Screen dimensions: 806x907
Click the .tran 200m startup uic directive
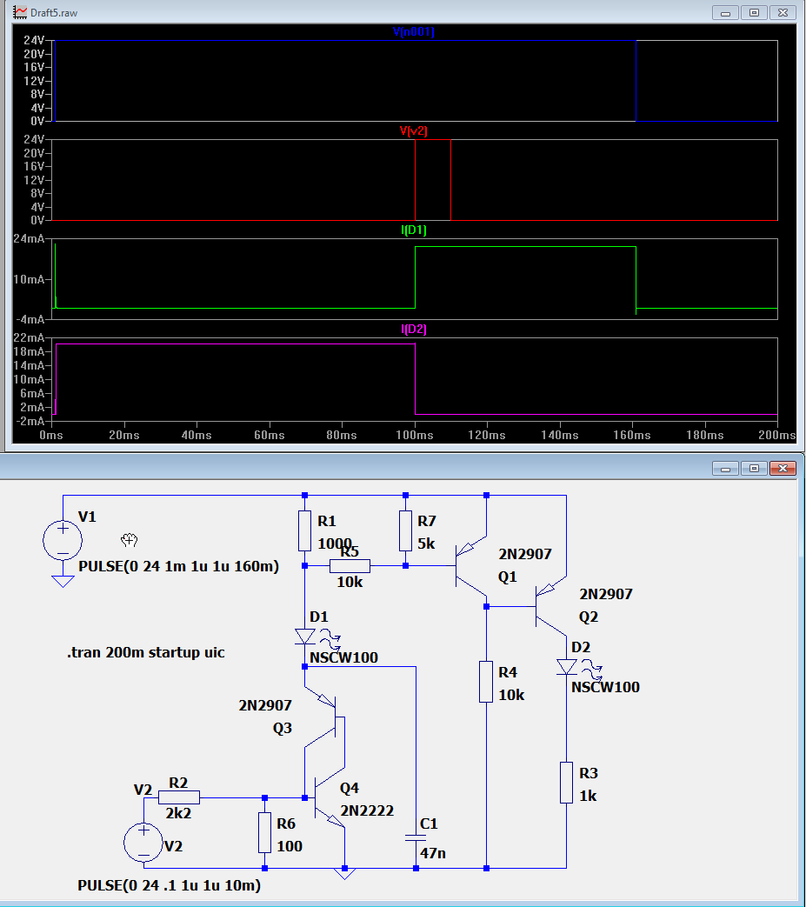click(146, 652)
